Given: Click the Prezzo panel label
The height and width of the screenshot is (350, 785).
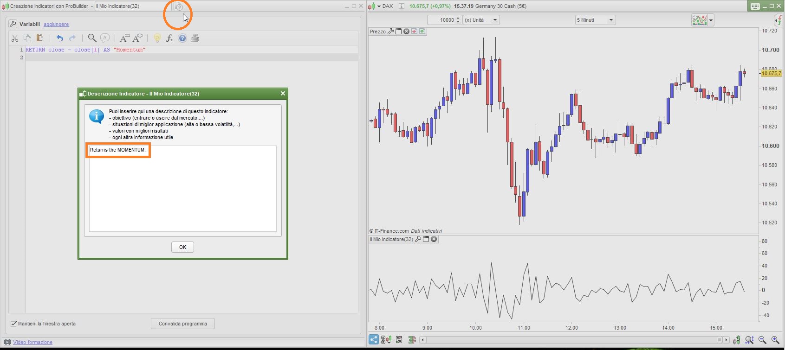Looking at the screenshot, I should 378,32.
